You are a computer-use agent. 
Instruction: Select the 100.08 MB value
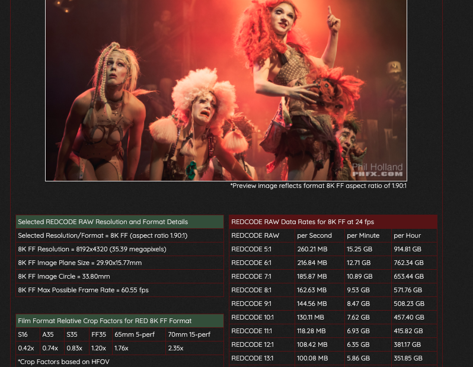(x=319, y=358)
